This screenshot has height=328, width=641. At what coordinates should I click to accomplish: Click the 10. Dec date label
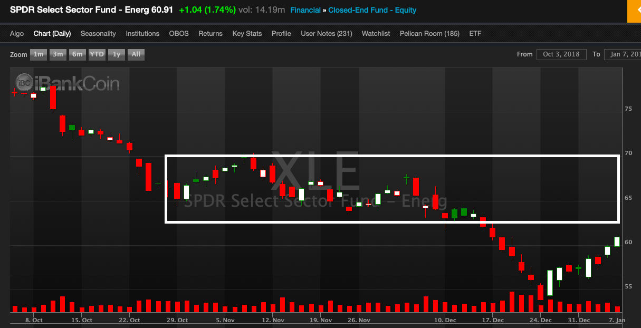[446, 320]
